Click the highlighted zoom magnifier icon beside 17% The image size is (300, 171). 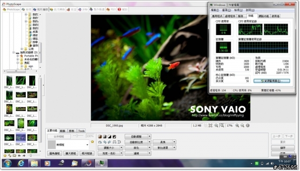[x=222, y=126]
